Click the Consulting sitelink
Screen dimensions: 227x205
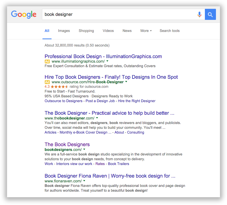click(x=135, y=132)
